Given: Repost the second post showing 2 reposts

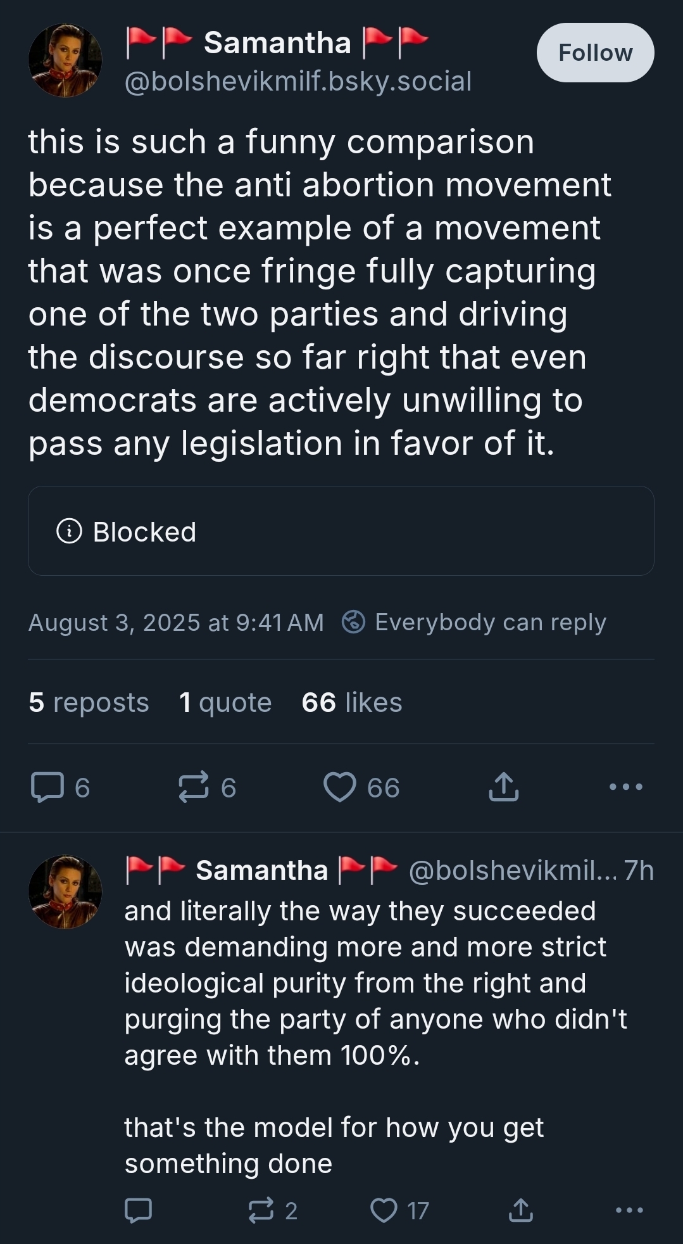Looking at the screenshot, I should point(260,1210).
